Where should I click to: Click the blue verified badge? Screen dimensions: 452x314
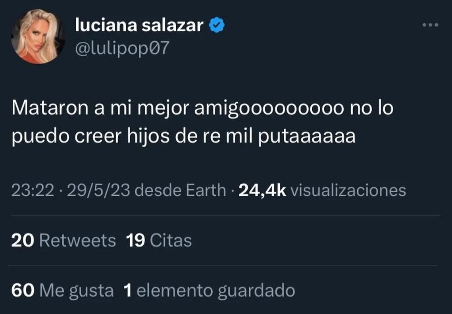(x=218, y=26)
